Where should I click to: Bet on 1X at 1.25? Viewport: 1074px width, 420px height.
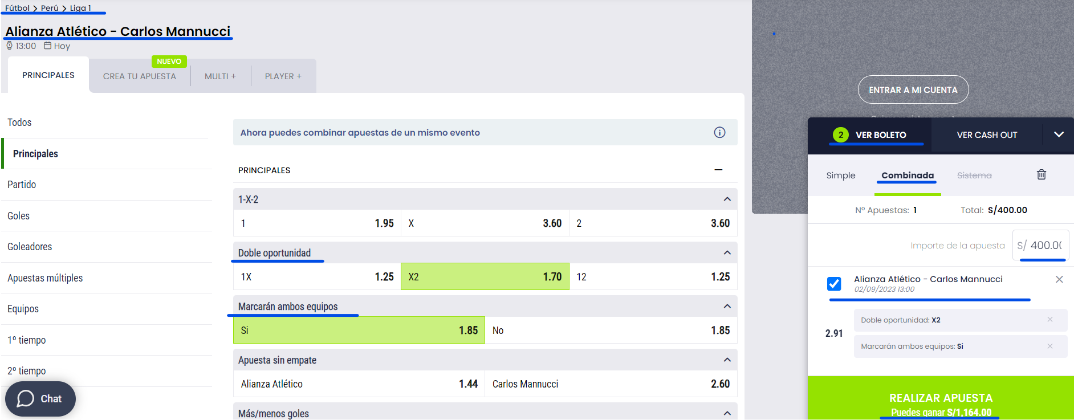point(317,277)
